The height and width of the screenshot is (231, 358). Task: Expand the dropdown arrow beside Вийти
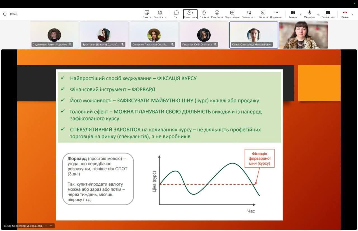click(353, 14)
